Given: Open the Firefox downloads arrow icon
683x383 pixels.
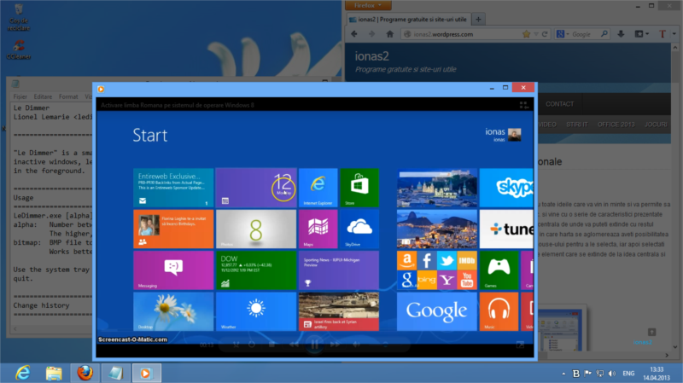Looking at the screenshot, I should click(x=621, y=34).
